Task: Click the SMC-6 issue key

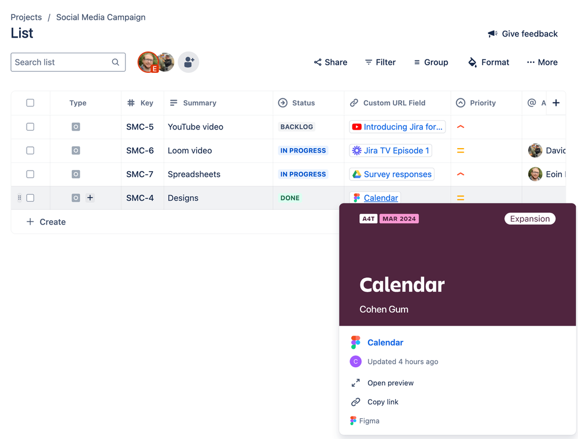Action: coord(139,150)
